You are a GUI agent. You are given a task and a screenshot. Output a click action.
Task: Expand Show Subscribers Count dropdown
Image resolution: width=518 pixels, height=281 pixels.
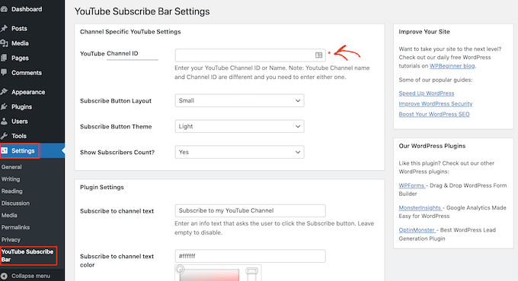(x=239, y=152)
